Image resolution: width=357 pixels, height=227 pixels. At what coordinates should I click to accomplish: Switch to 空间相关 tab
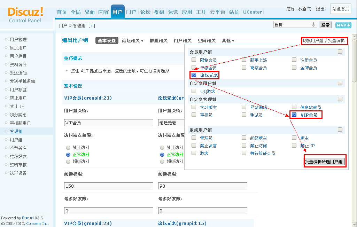tap(207, 40)
